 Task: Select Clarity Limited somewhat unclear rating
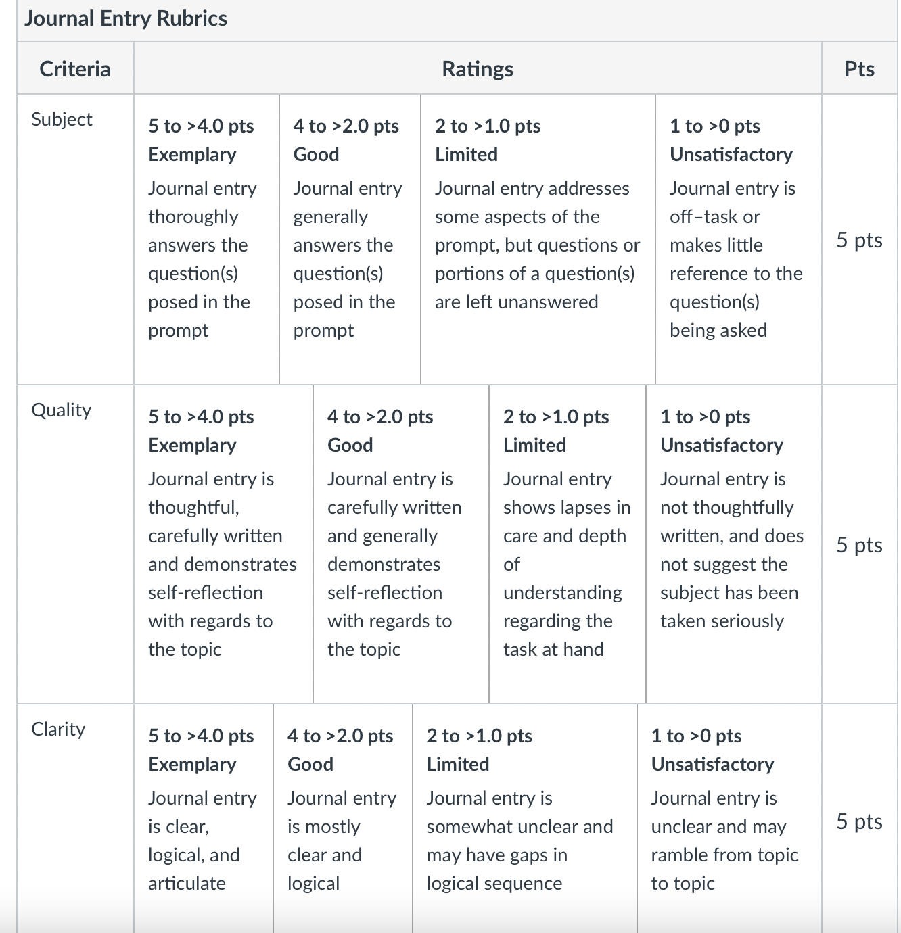point(525,819)
